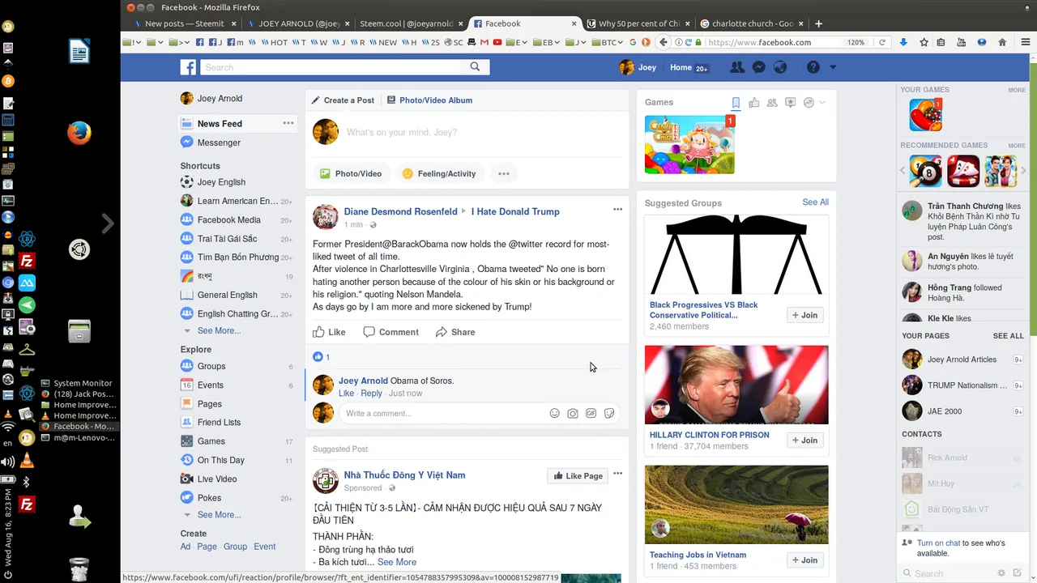Join Black Progressives VS Black Conservative group
This screenshot has height=583, width=1037.
pyautogui.click(x=804, y=315)
